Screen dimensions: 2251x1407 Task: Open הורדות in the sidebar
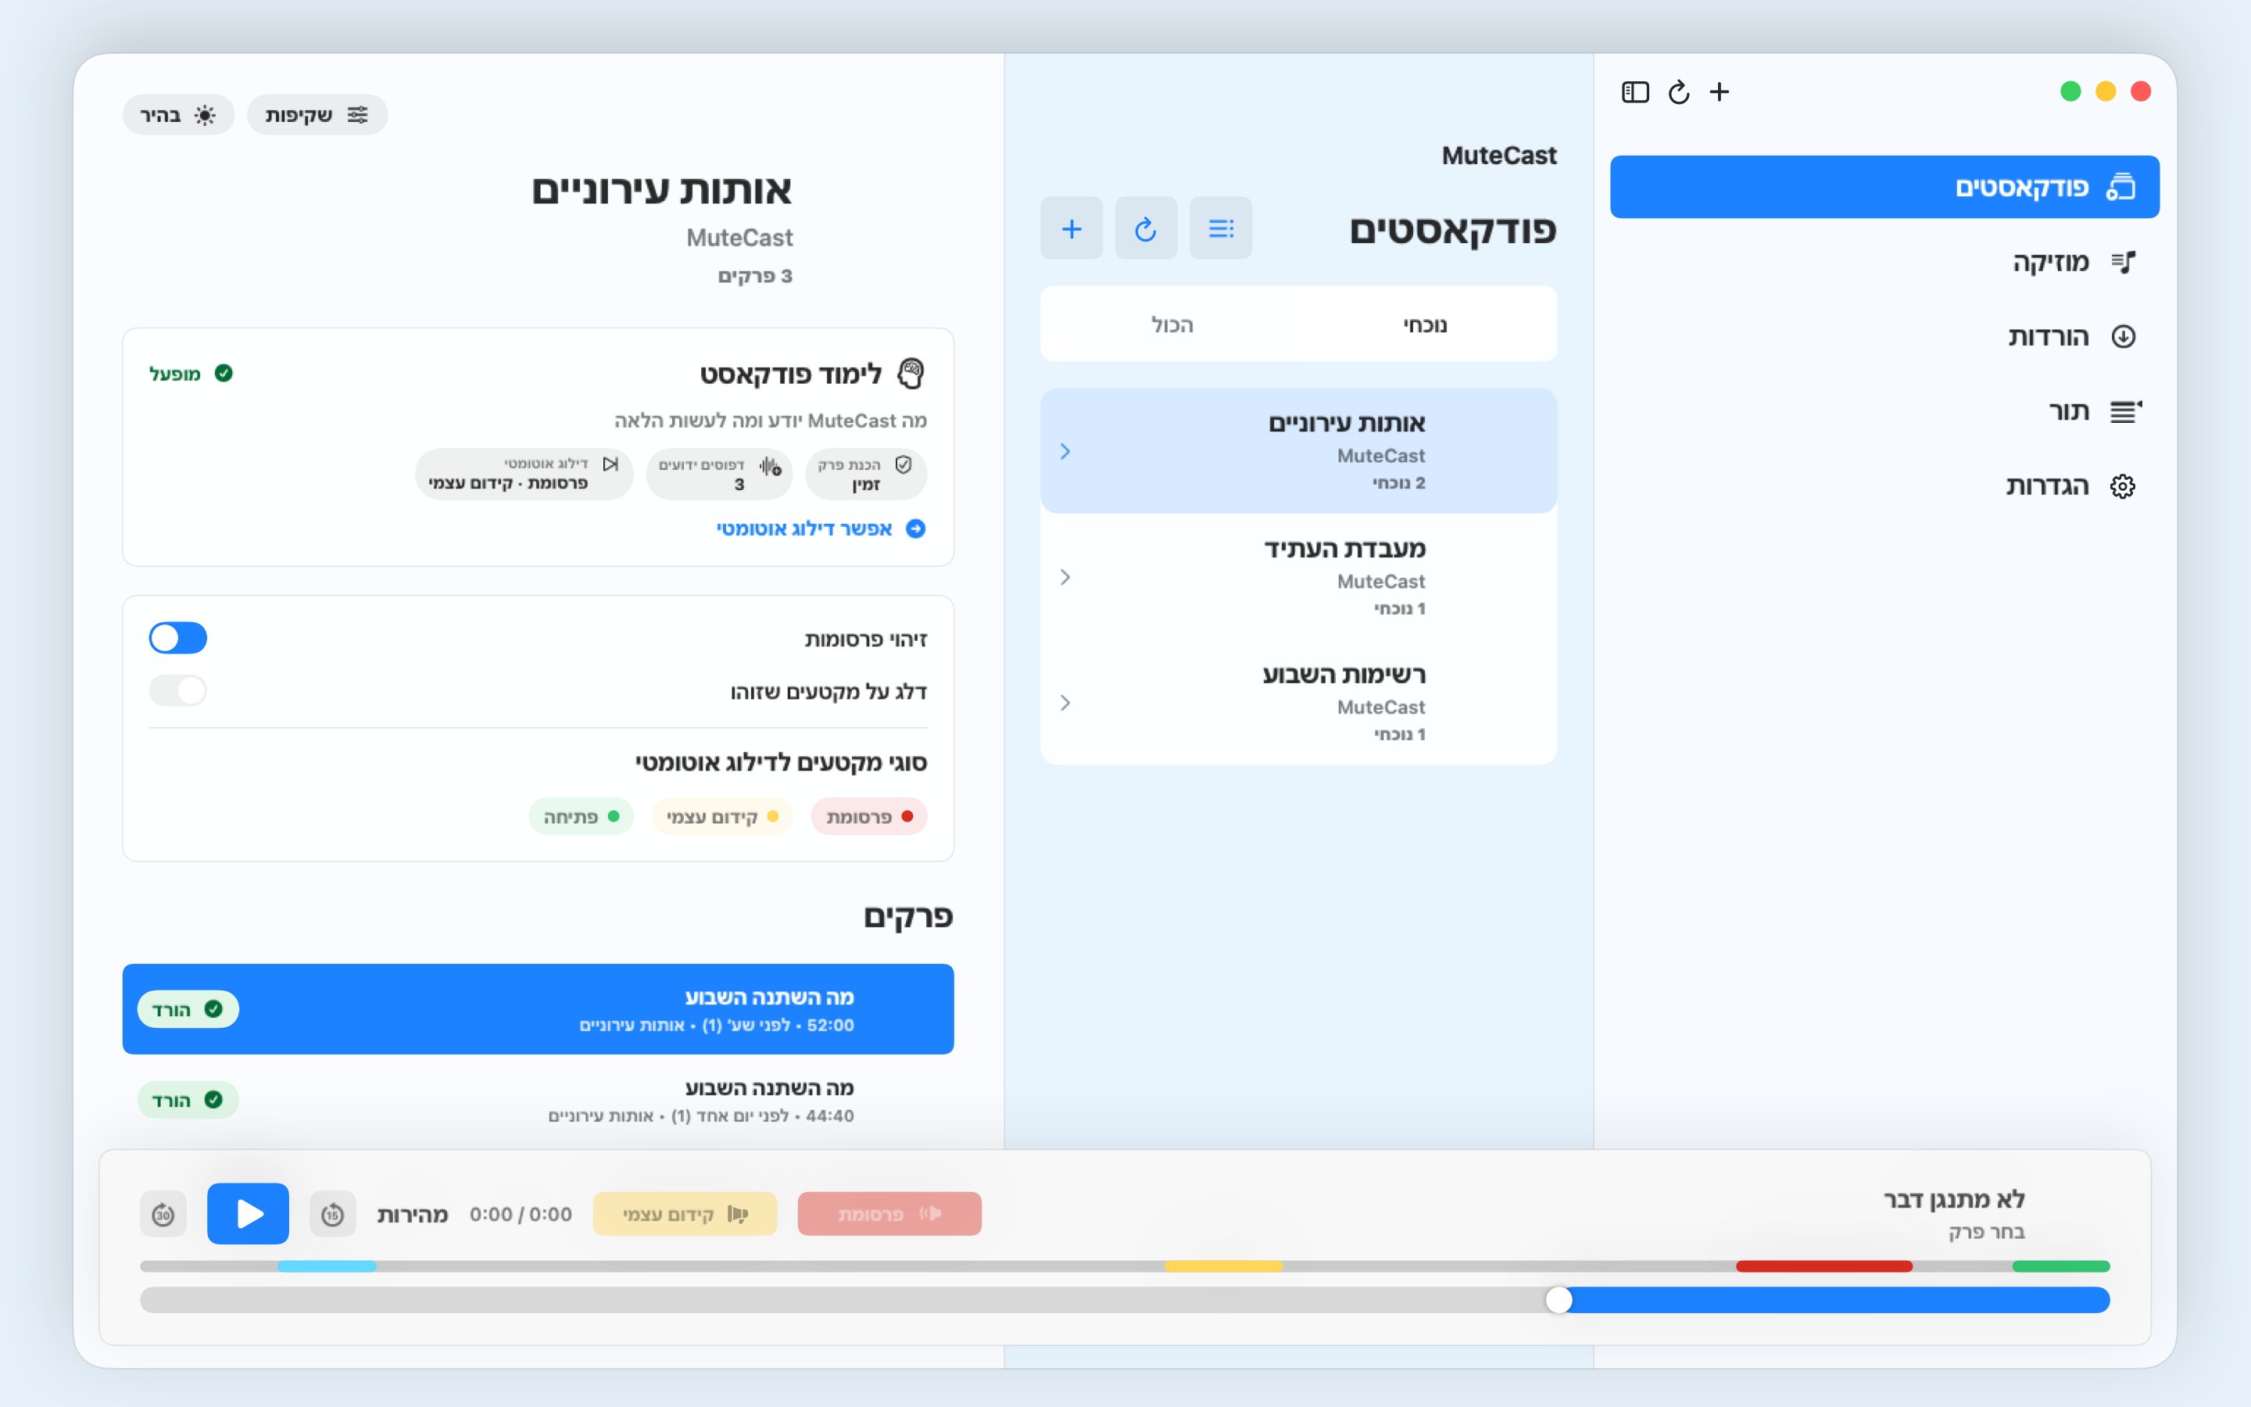(x=1884, y=337)
